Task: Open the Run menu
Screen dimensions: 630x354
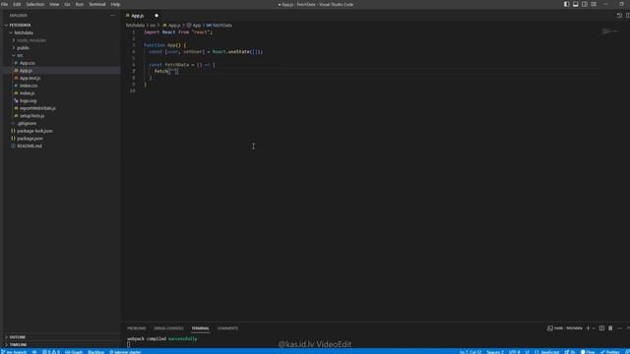Action: click(x=79, y=4)
